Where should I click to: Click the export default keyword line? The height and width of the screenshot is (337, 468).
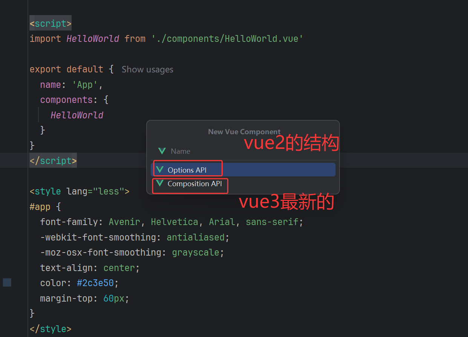click(x=72, y=69)
